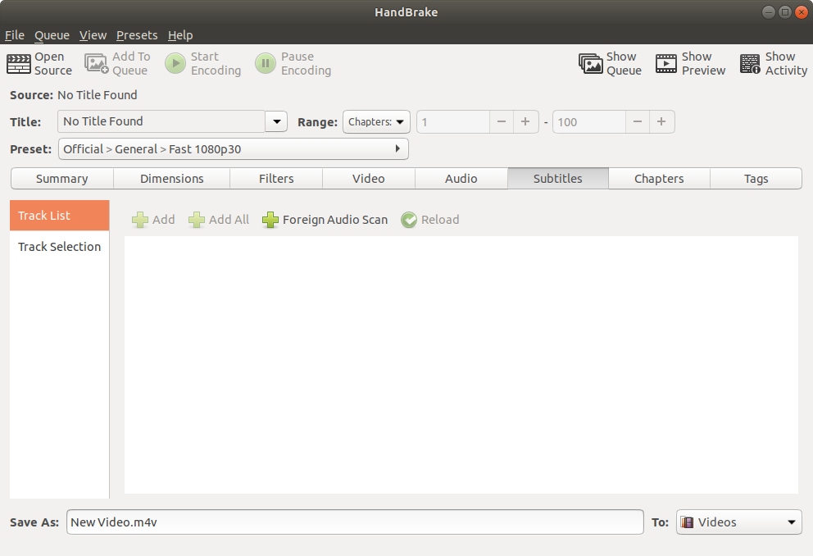Image resolution: width=813 pixels, height=556 pixels.
Task: Close the HandBrake window
Action: click(801, 12)
